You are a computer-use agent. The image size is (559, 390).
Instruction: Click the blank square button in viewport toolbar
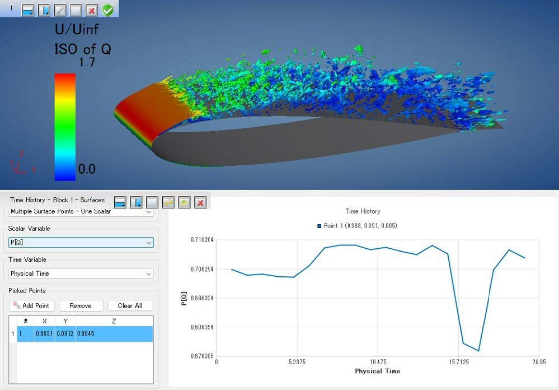[x=76, y=10]
